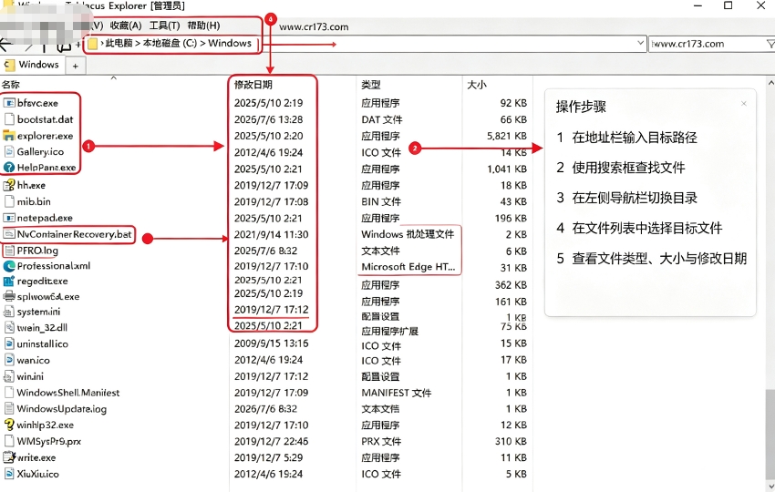Click the Windows 批处理文件 type cell
775x492 pixels.
point(408,234)
